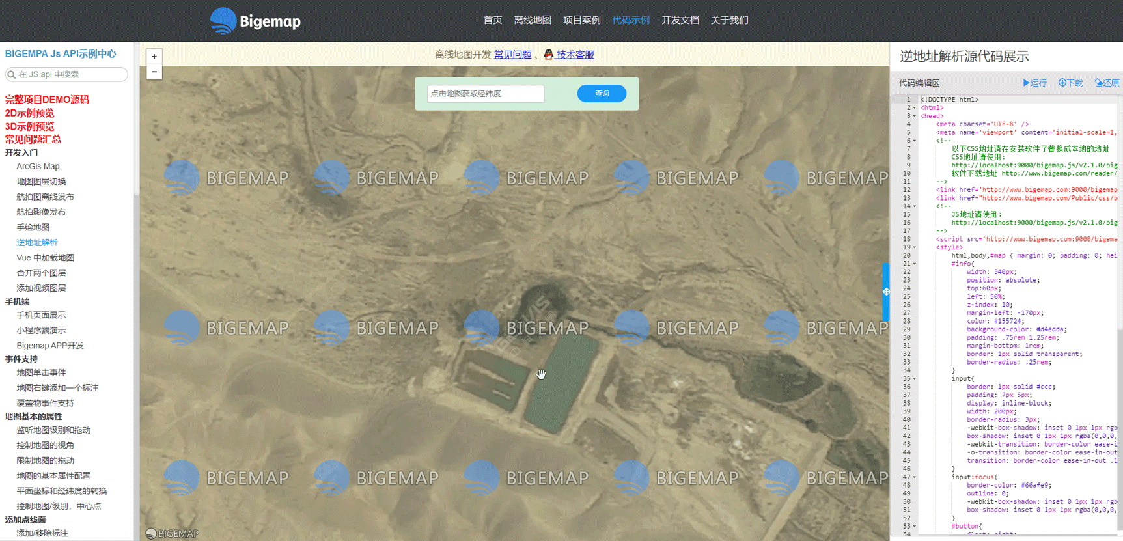The width and height of the screenshot is (1123, 541).
Task: Open 常见问题汇总 link
Action: pos(33,139)
